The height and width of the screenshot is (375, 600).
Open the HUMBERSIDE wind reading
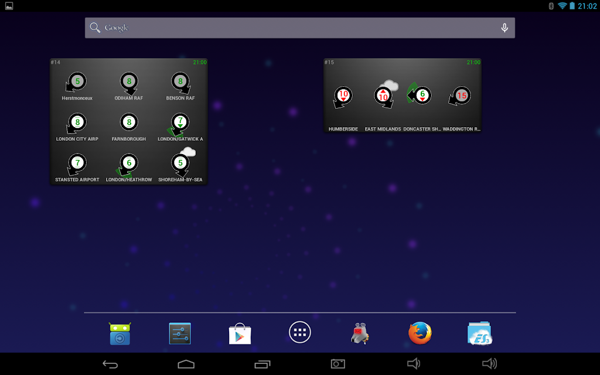[x=343, y=97]
